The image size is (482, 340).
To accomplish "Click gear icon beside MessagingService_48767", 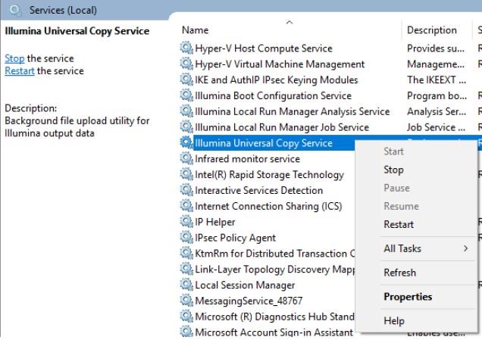I will pos(186,301).
